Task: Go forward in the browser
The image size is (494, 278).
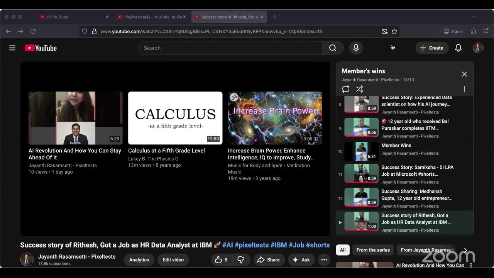Action: pyautogui.click(x=21, y=31)
